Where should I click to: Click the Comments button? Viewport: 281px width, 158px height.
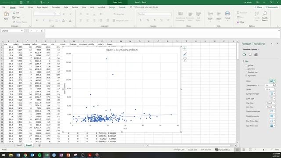click(x=272, y=7)
